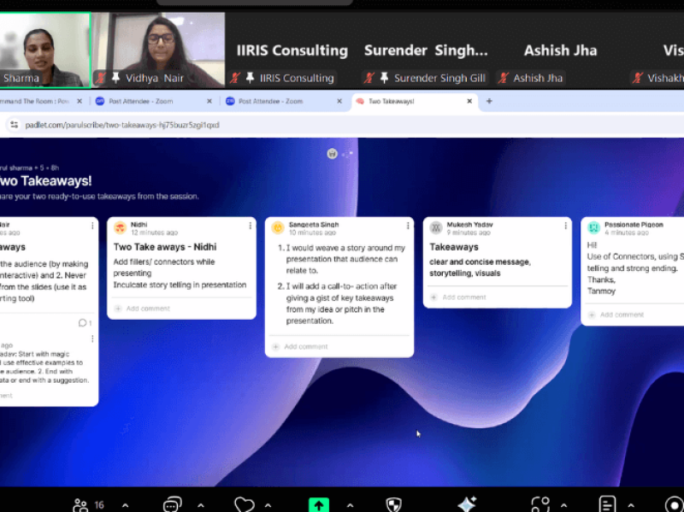Click the green share screen arrow button

pos(319,505)
